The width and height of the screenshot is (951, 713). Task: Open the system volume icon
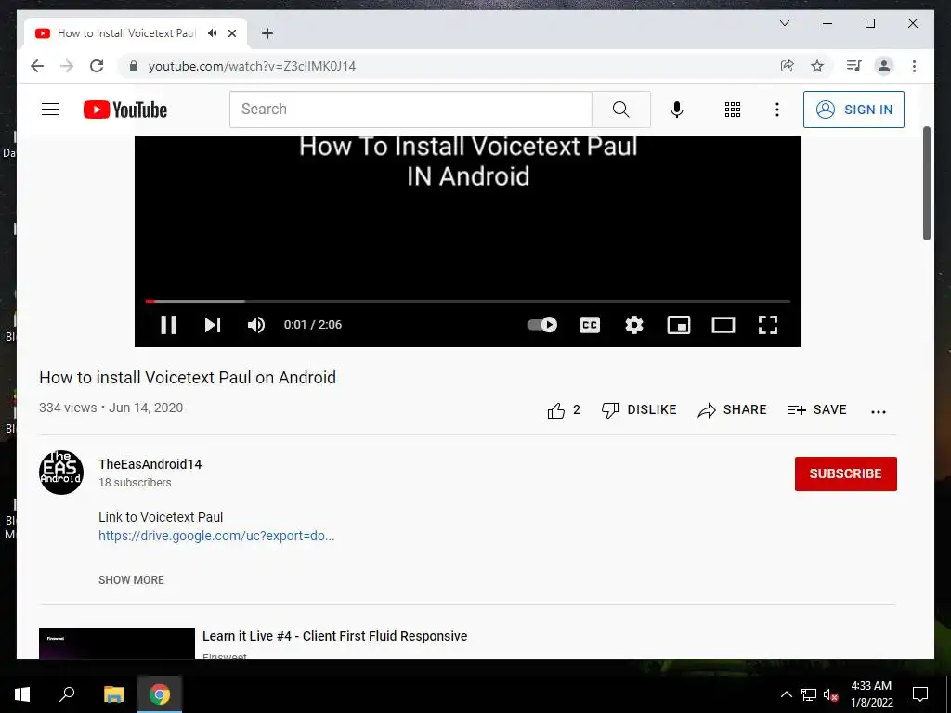[x=830, y=694]
